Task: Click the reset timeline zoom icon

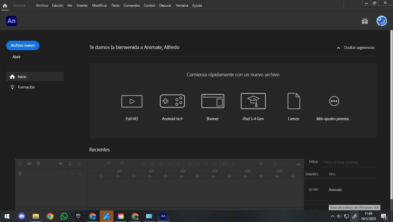Action: pos(261,164)
